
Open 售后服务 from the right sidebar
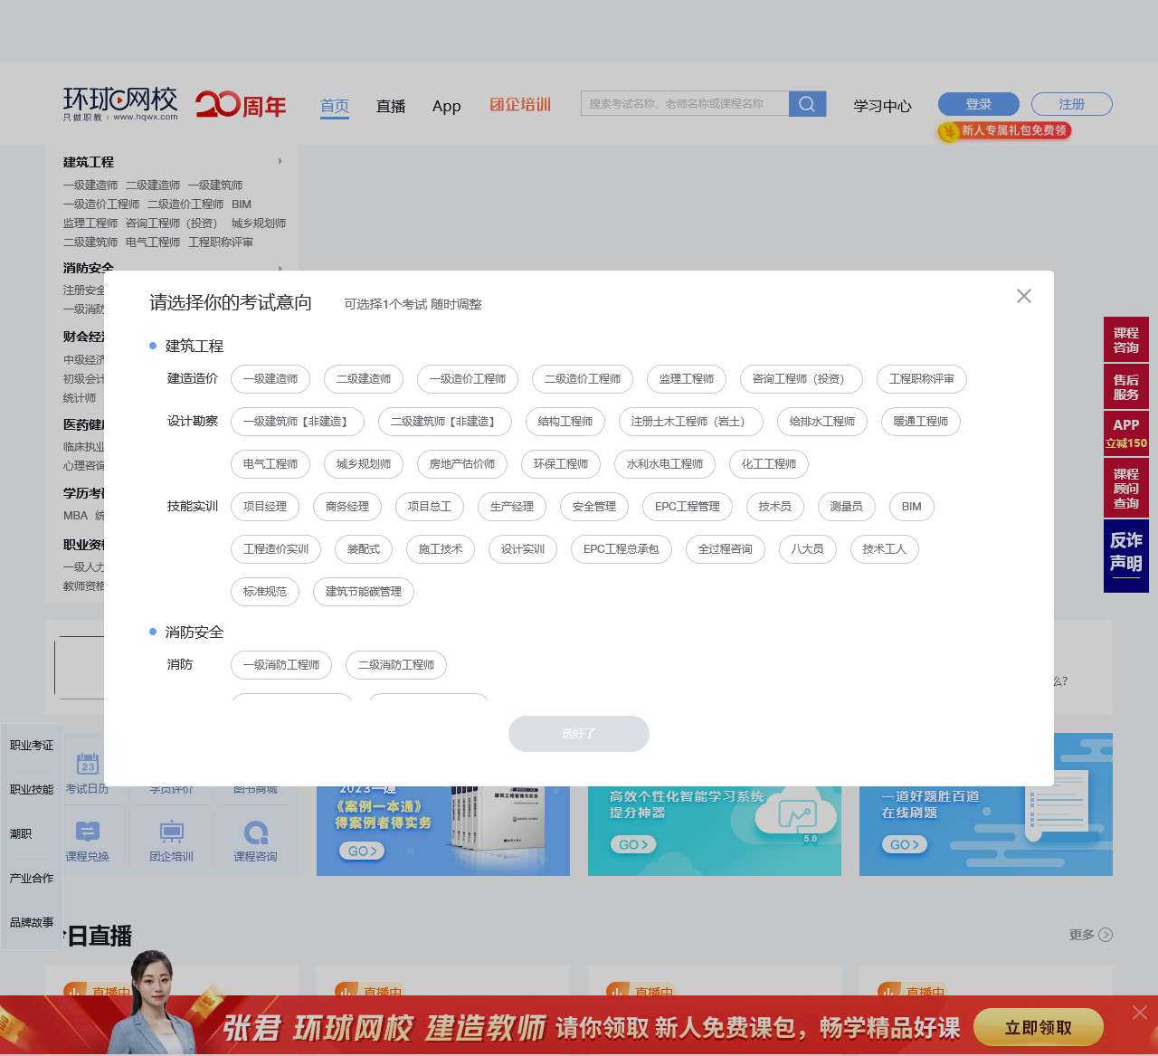point(1125,386)
